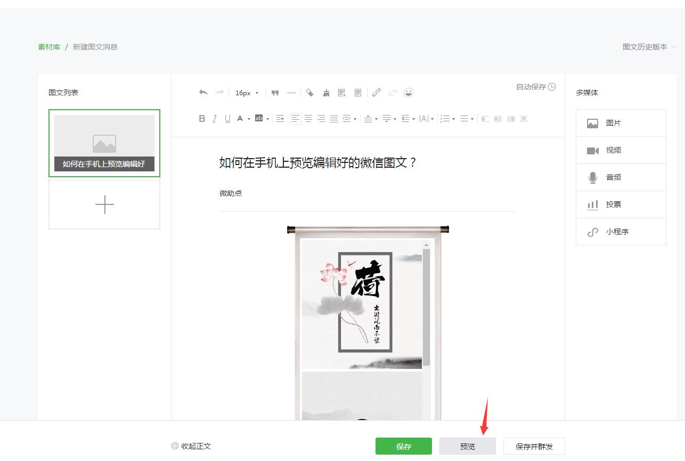This screenshot has width=685, height=461.
Task: Click the 预览 preview button
Action: [468, 446]
